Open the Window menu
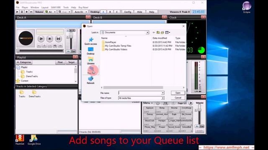The image size is (268, 150). [35, 7]
